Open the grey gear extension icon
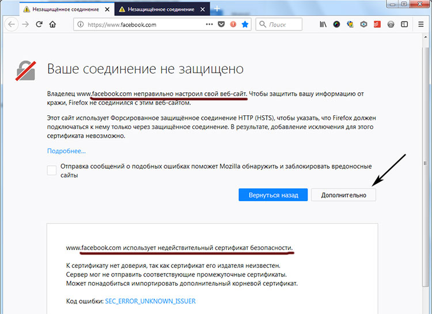Screen dimensions: 432x314 391,25
